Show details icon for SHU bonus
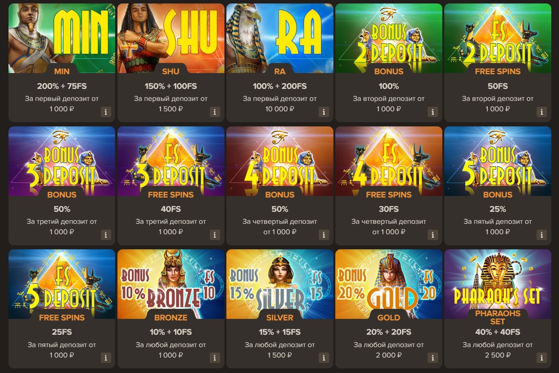The image size is (559, 373). 215,112
